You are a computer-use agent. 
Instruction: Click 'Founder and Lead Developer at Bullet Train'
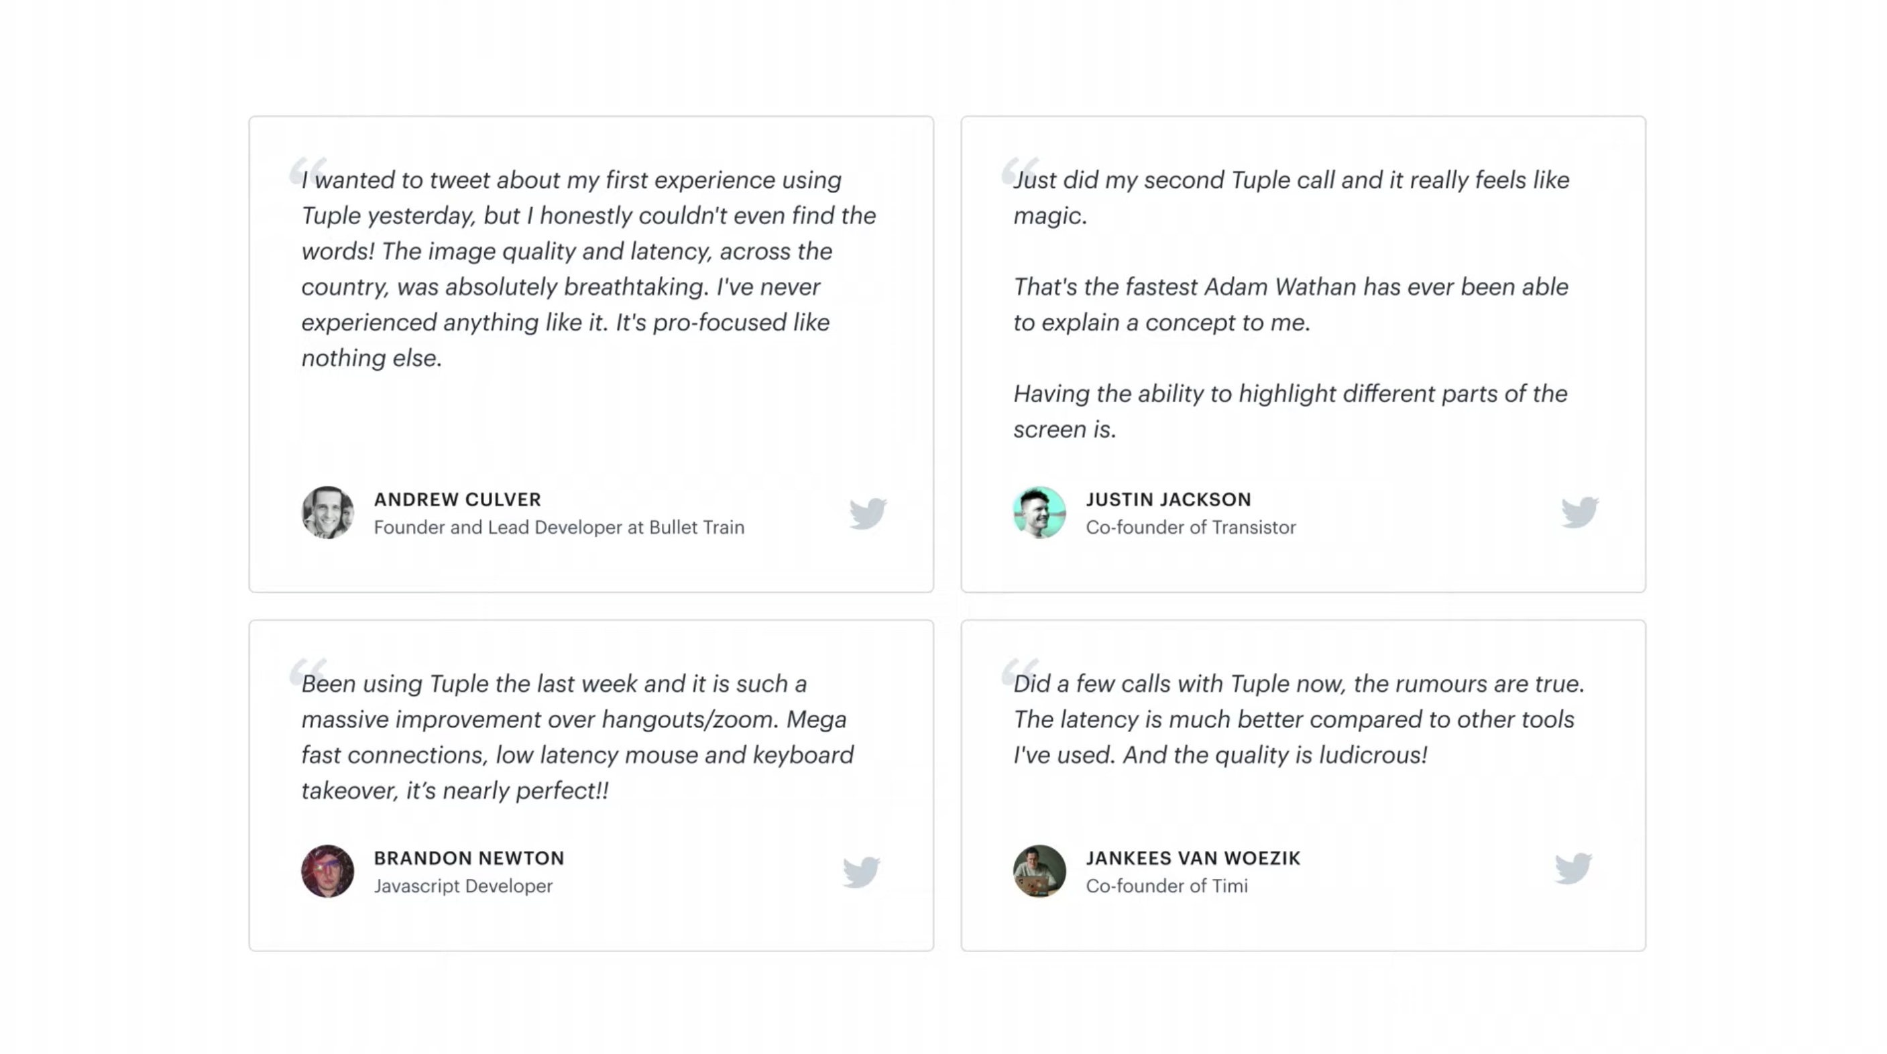pos(559,528)
